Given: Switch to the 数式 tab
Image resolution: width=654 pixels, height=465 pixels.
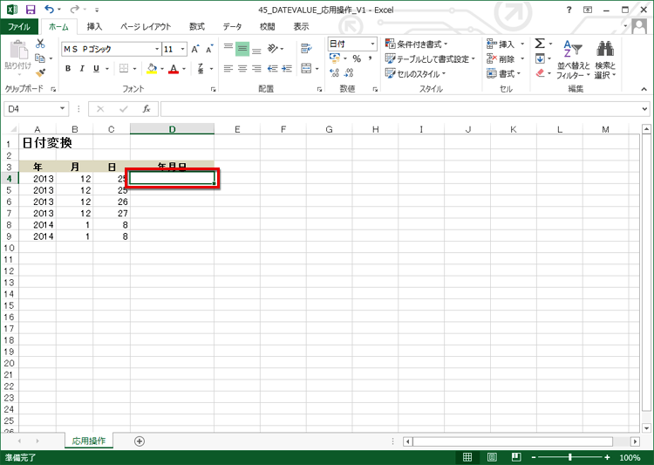Looking at the screenshot, I should click(197, 27).
